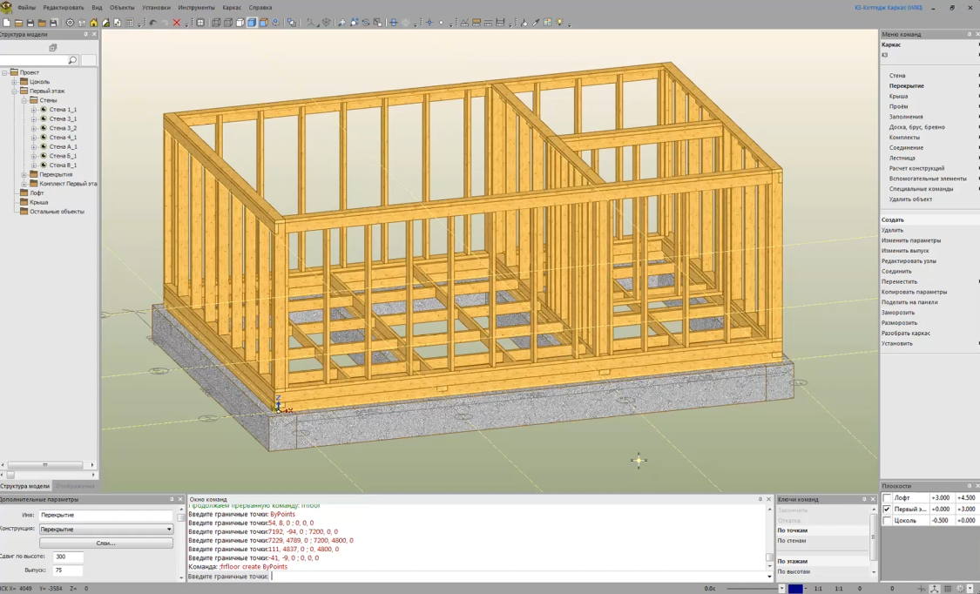Choose По стенам command key
980x594 pixels.
coord(792,541)
